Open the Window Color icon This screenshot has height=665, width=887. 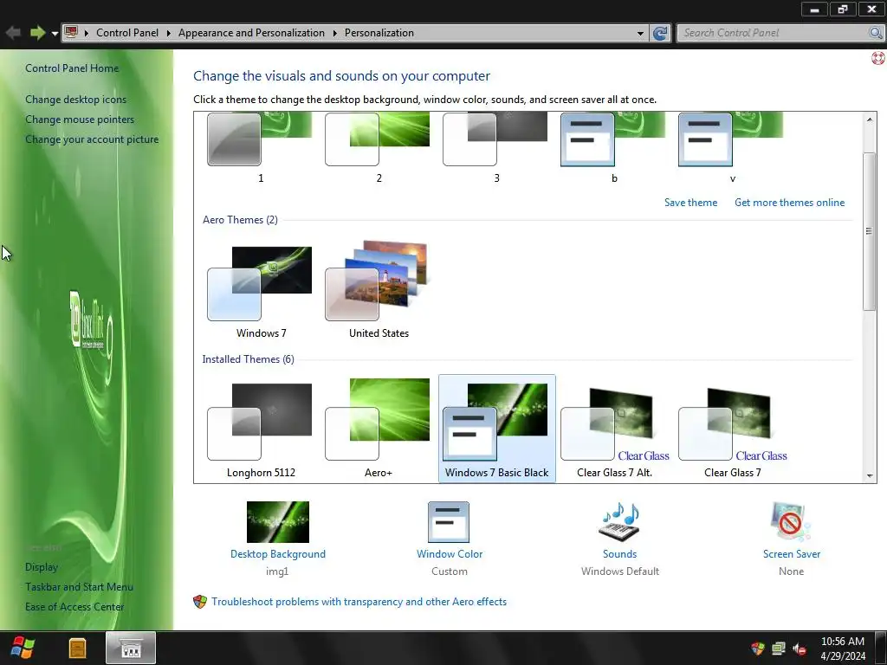pos(449,522)
